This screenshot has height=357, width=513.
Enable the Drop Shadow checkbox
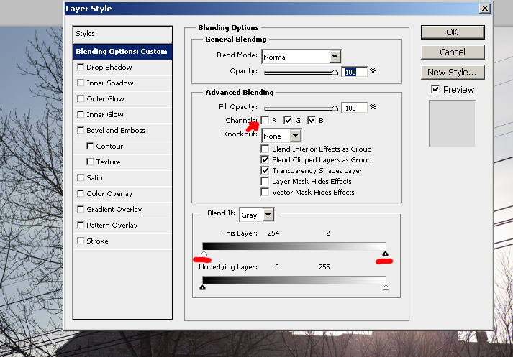(81, 67)
